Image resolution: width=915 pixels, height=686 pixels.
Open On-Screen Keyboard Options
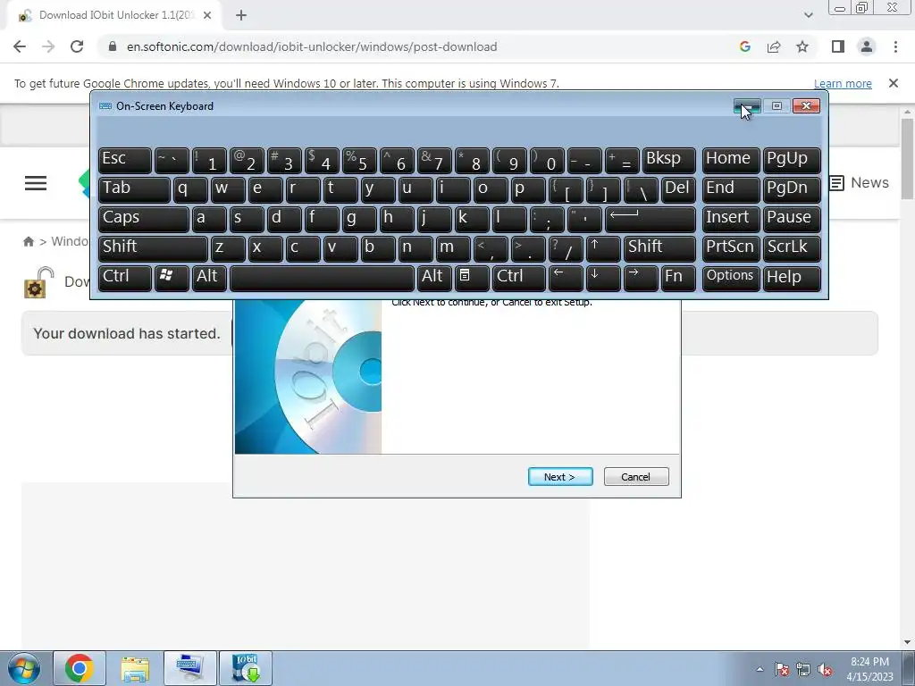731,278
